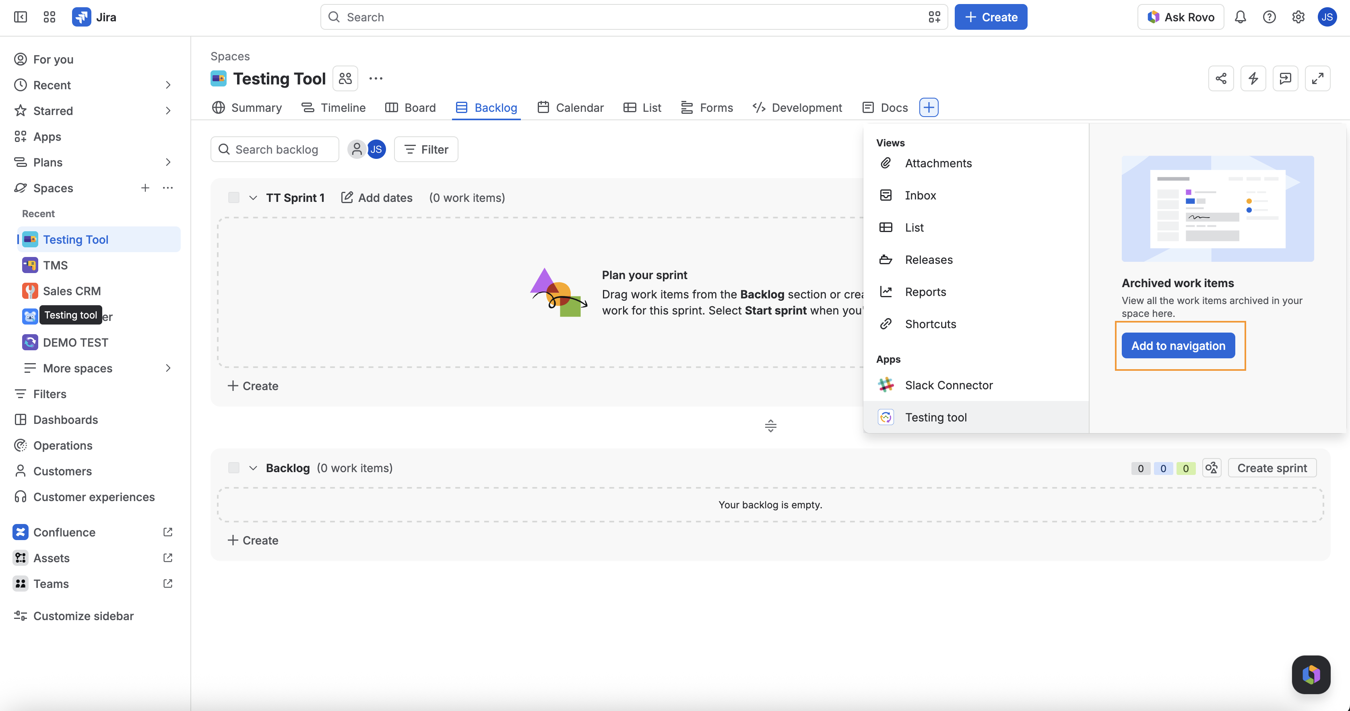
Task: Open notifications bell
Action: tap(1240, 17)
